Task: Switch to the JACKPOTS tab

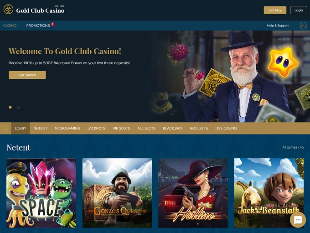Action: coord(96,128)
